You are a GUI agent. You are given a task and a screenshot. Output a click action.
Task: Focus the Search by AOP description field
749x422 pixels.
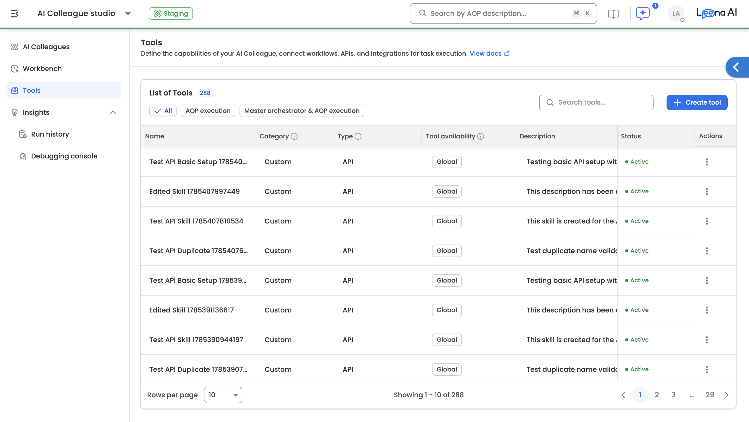coord(503,13)
